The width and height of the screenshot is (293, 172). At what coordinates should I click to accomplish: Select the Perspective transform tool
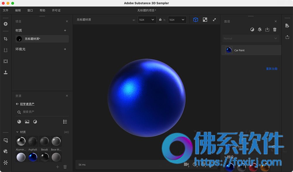click(x=6, y=50)
